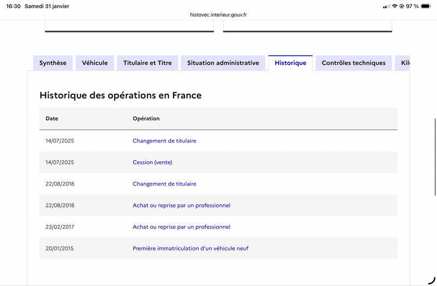This screenshot has width=437, height=286.
Task: Click Première immatriculation d'un véhicule neuf
Action: coord(191,248)
